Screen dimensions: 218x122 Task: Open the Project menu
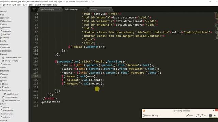point(38,5)
